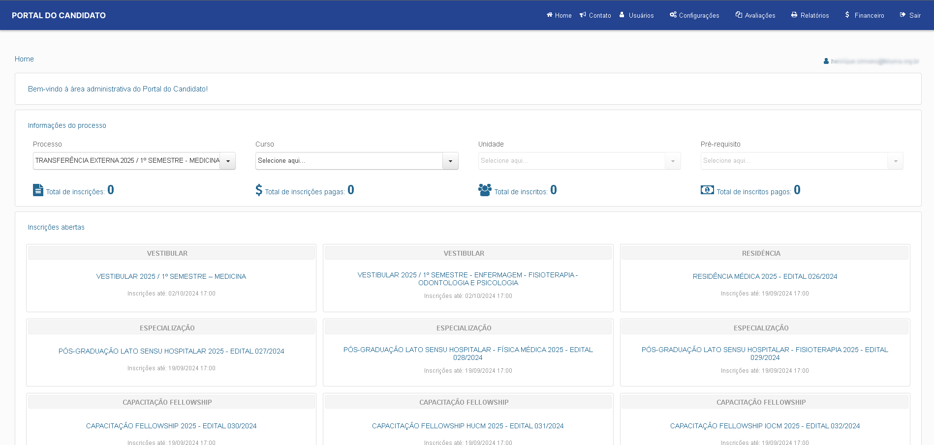Open CAPACITAÇÃO FELLOWSHIP 2025 - EDITAL 030/2024

click(x=171, y=426)
